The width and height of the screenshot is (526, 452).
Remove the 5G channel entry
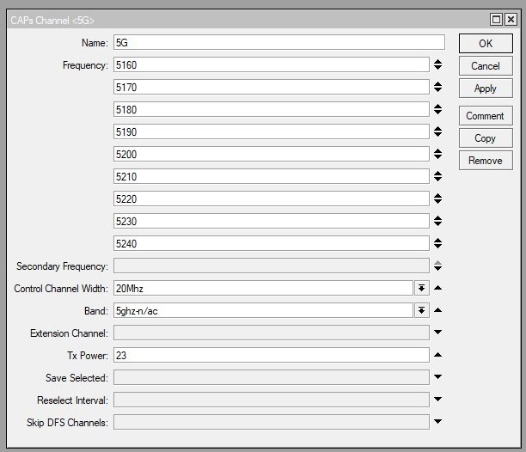486,161
